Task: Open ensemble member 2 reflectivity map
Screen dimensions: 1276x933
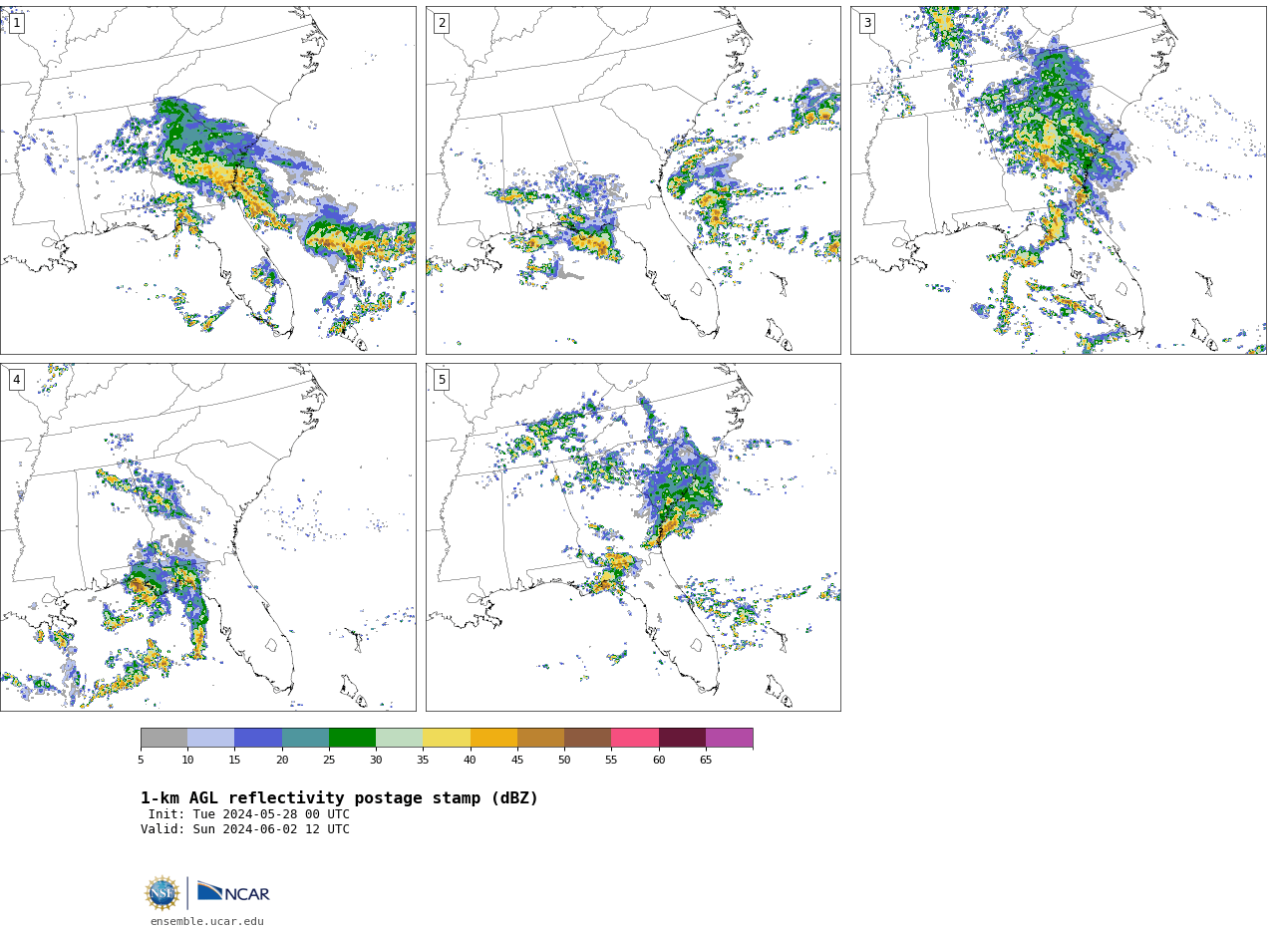Action: coord(633,180)
